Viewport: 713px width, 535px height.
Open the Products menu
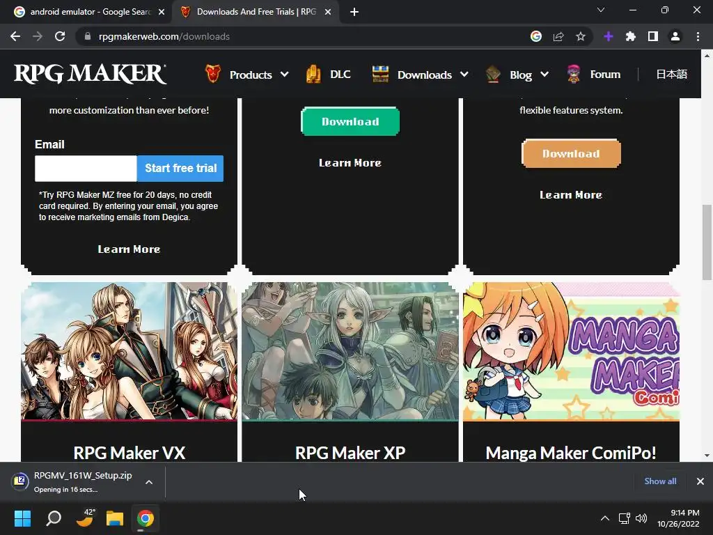(251, 75)
